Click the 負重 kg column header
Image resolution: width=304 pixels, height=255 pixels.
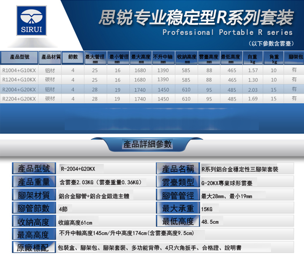point(273,58)
